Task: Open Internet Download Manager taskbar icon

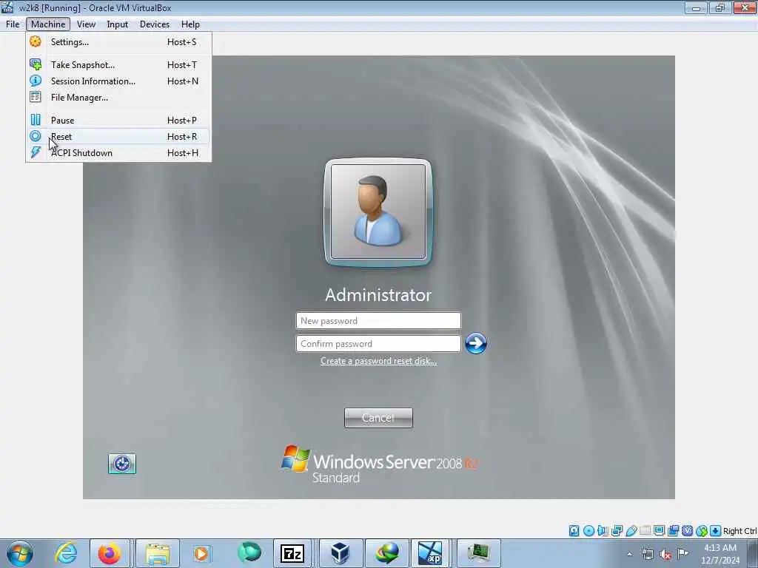Action: point(386,553)
